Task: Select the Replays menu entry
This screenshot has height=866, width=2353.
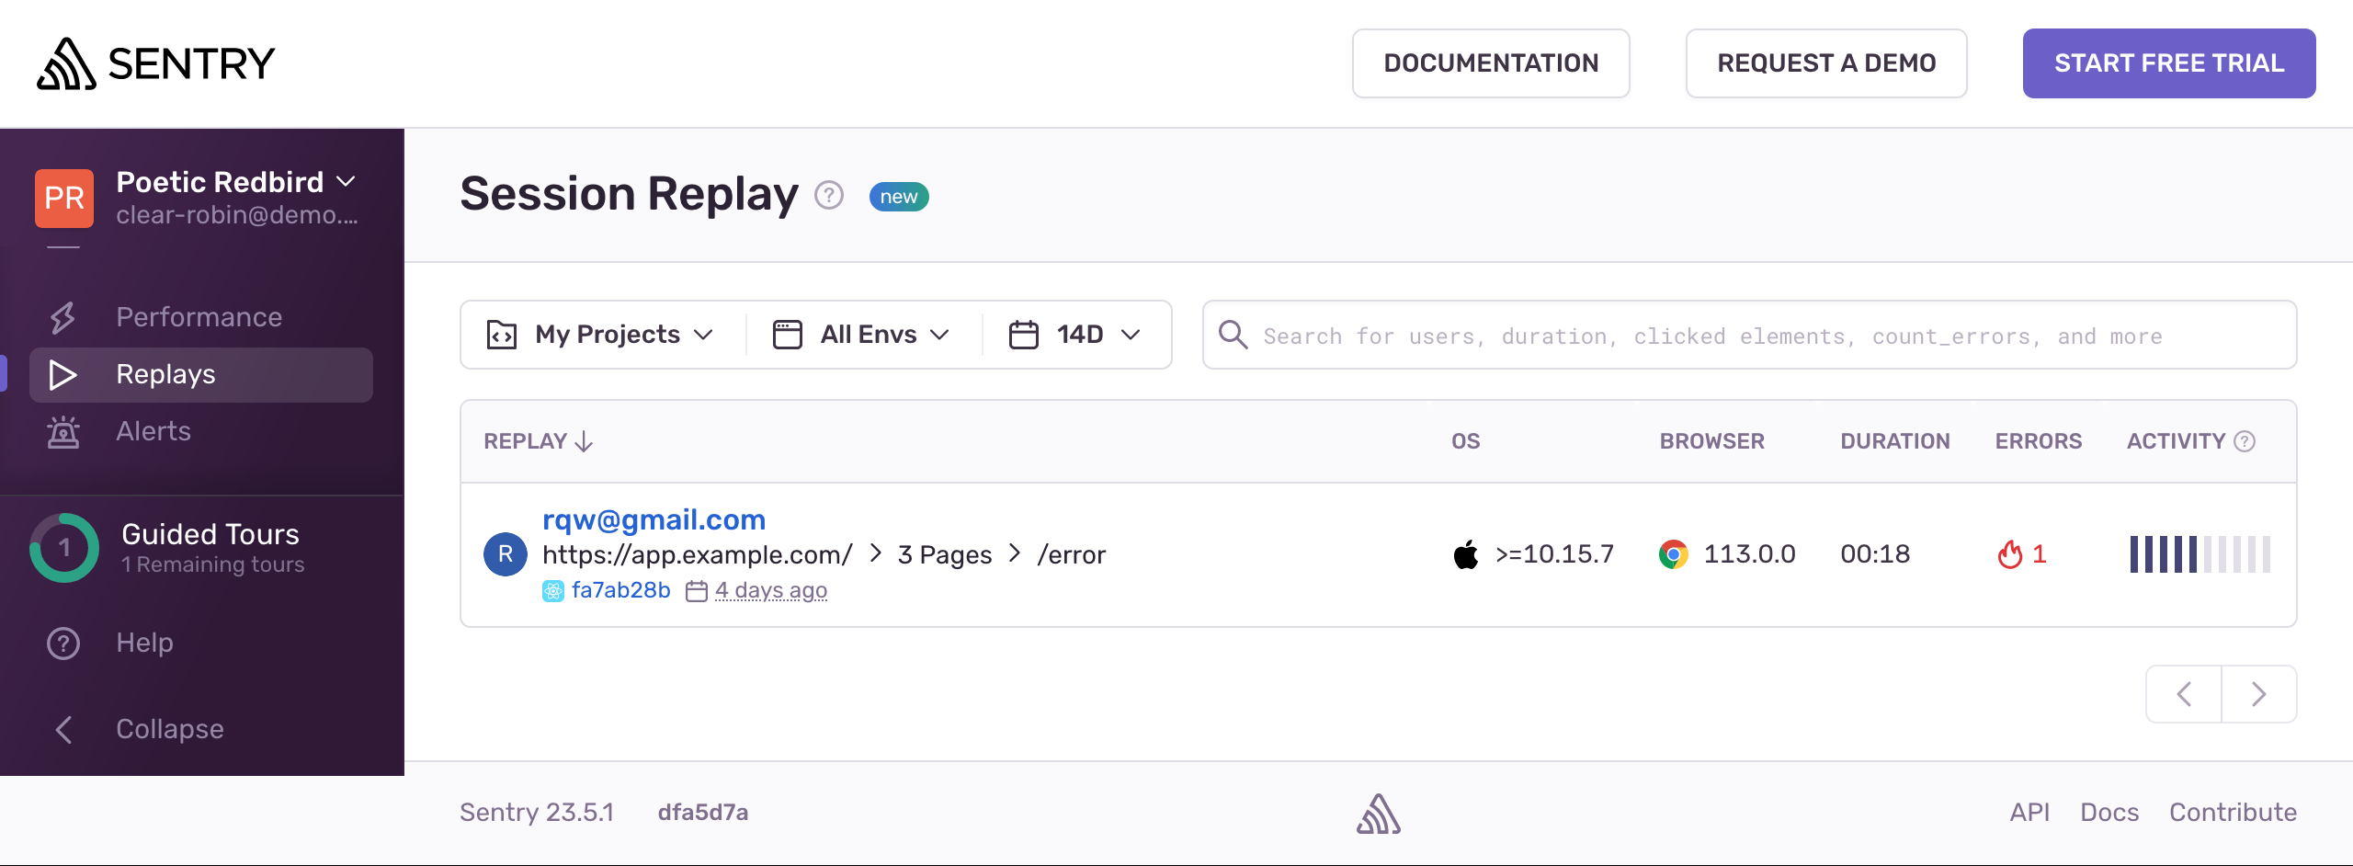Action: tap(165, 374)
